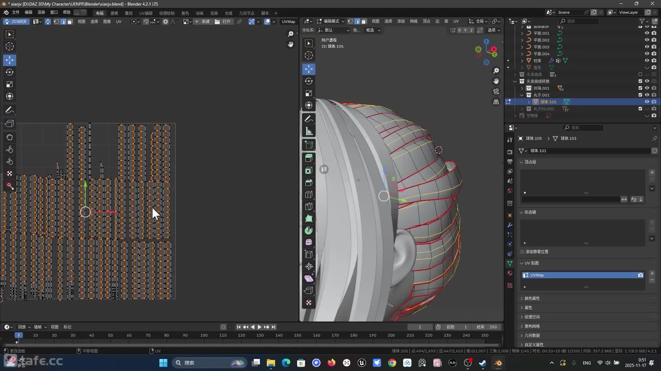Select the Rotate tool in UV editor
This screenshot has width=661, height=371.
coord(10,72)
